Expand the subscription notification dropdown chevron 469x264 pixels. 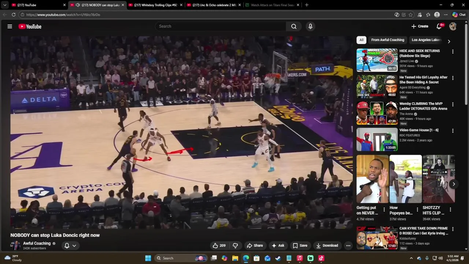74,246
